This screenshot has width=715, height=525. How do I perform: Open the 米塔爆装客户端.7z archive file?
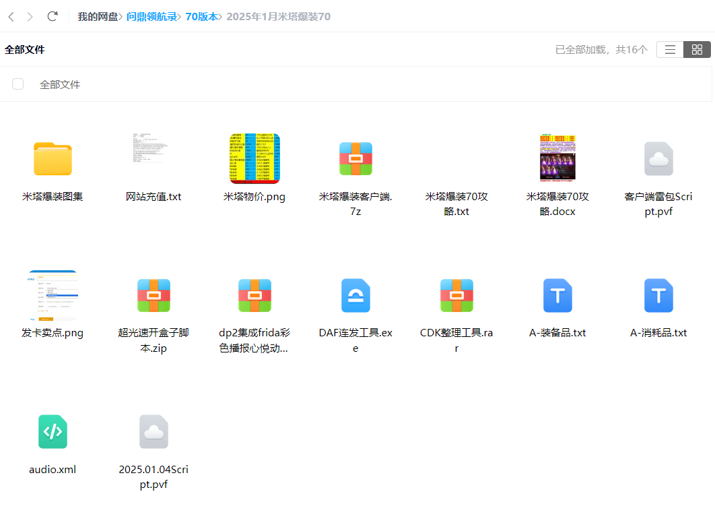click(x=355, y=158)
